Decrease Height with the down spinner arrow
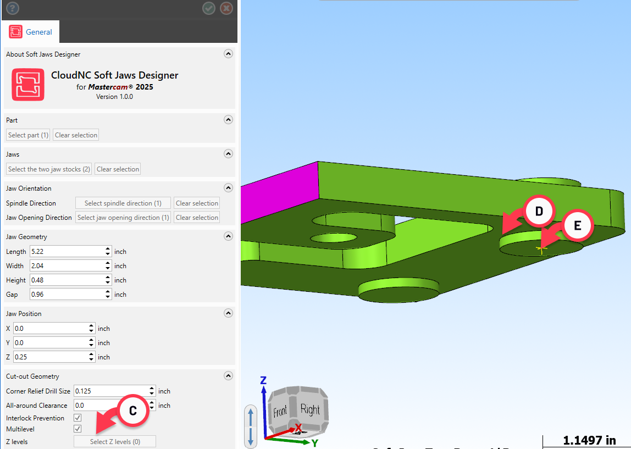 [108, 283]
